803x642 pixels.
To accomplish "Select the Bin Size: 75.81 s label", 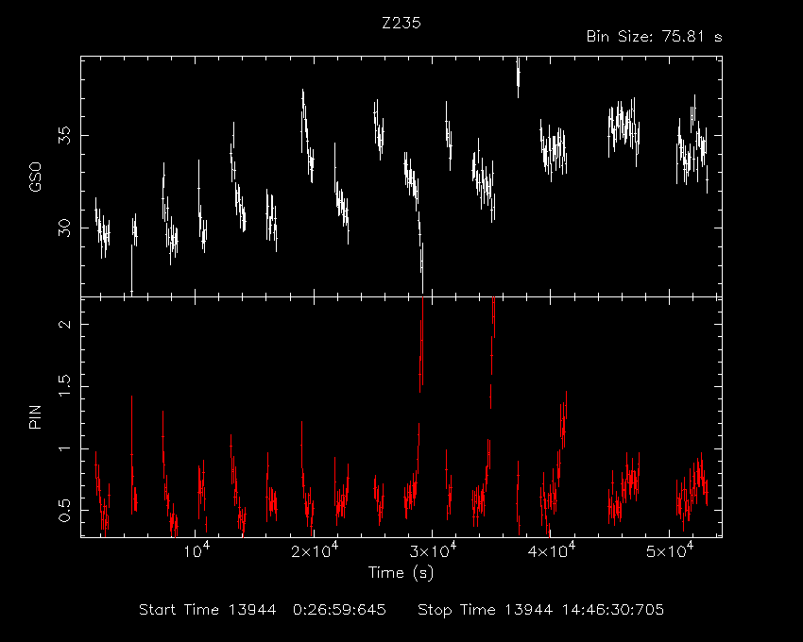I will (x=654, y=37).
